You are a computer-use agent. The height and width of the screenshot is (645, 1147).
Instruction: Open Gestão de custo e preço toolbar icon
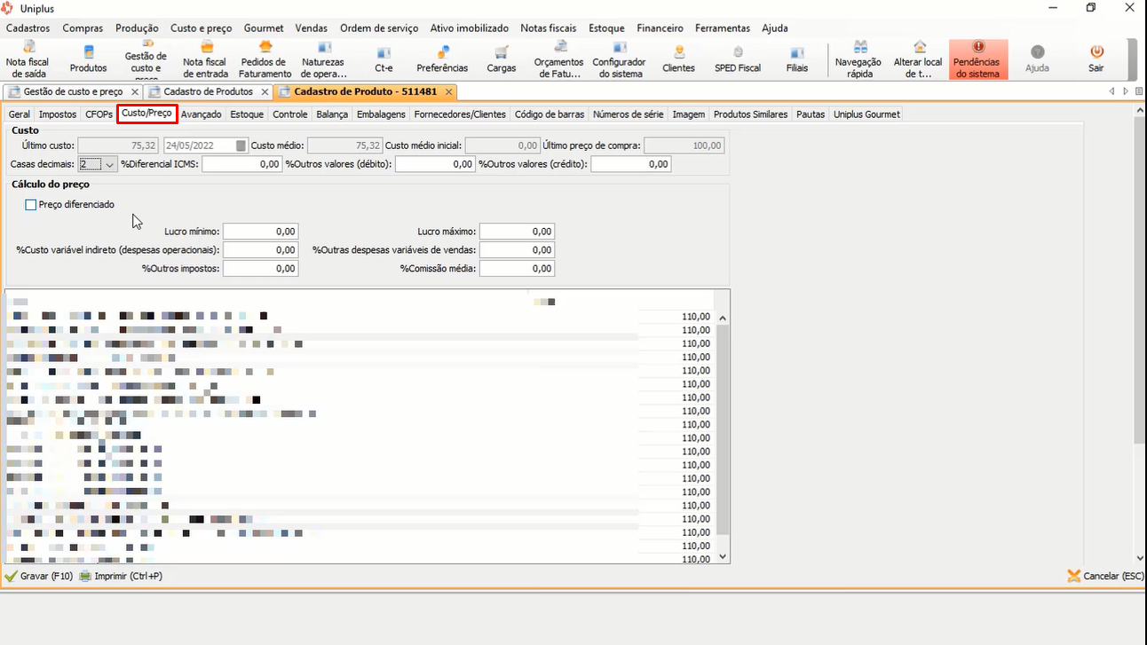[146, 59]
